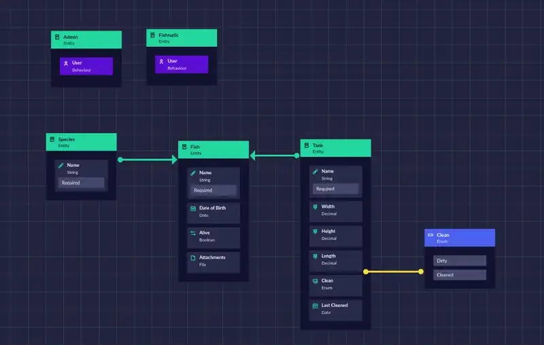The width and height of the screenshot is (544, 345).
Task: Click the Admin entity header icon
Action: pyautogui.click(x=57, y=37)
